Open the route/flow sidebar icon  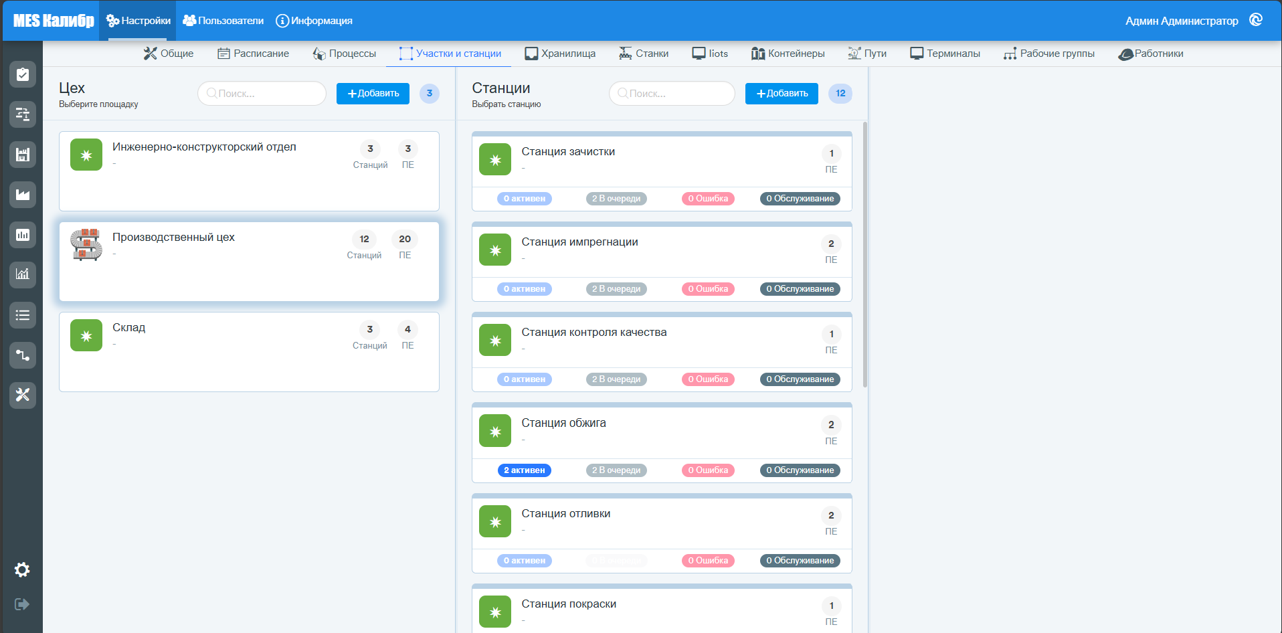pyautogui.click(x=23, y=355)
